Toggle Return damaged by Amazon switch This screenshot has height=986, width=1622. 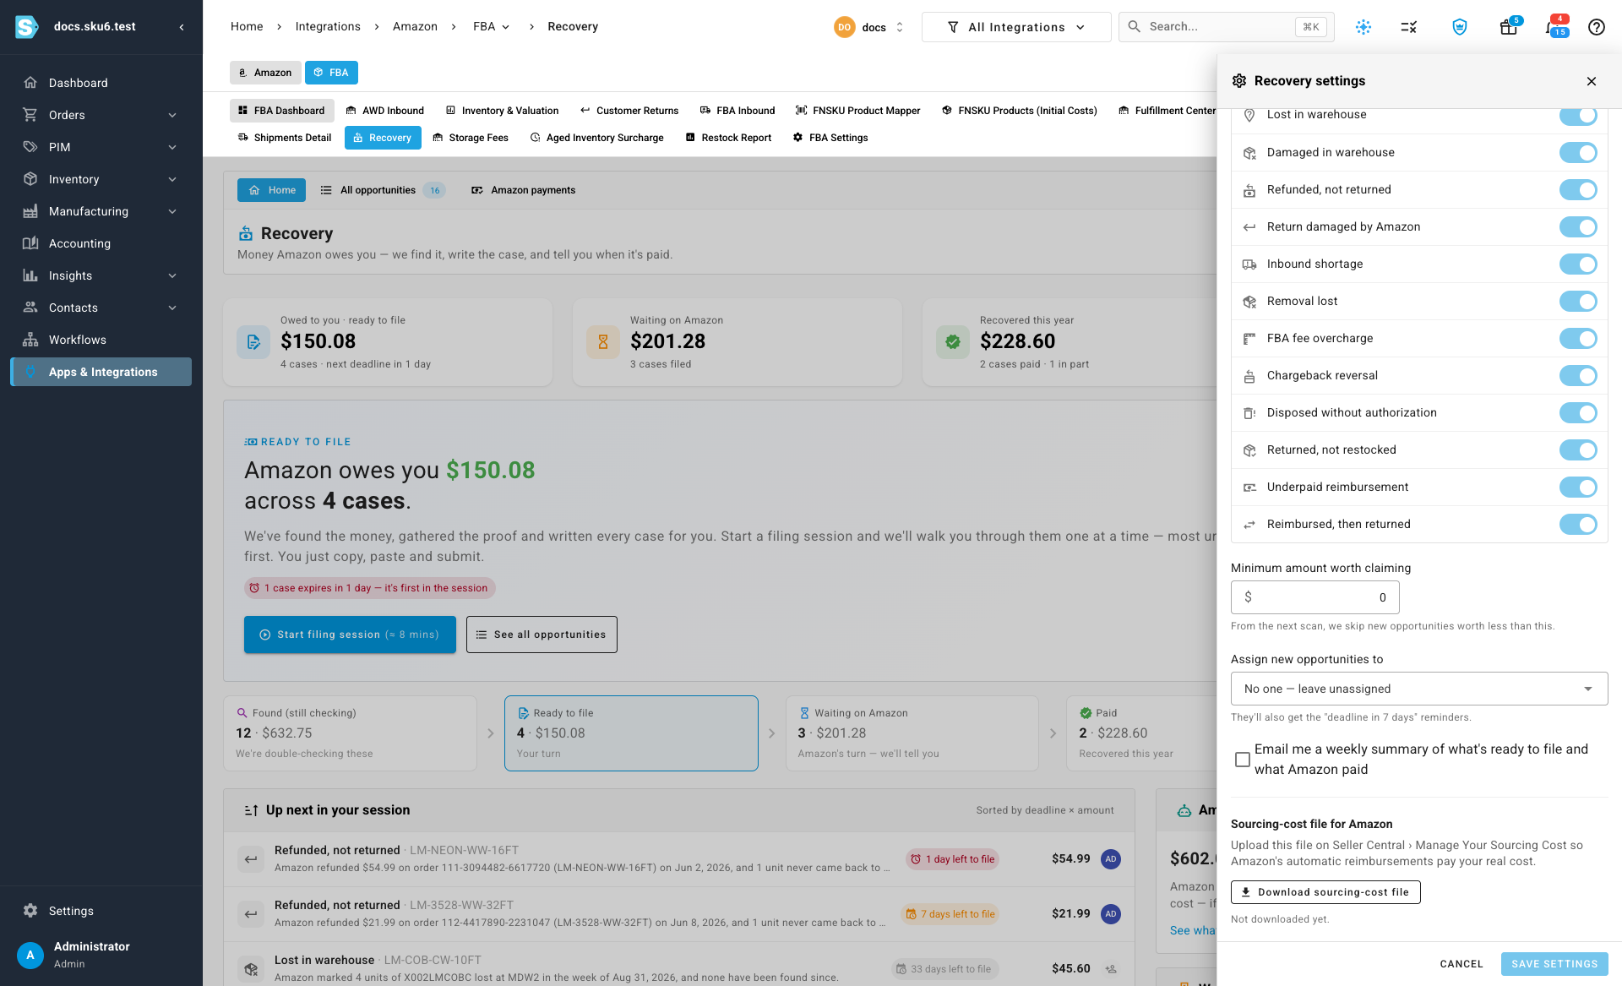(x=1578, y=227)
